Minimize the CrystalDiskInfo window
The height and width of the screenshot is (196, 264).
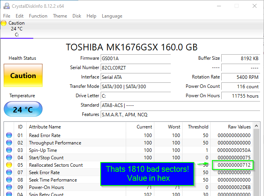coord(219,6)
